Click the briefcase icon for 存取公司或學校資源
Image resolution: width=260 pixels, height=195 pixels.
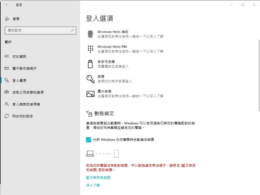pyautogui.click(x=7, y=92)
